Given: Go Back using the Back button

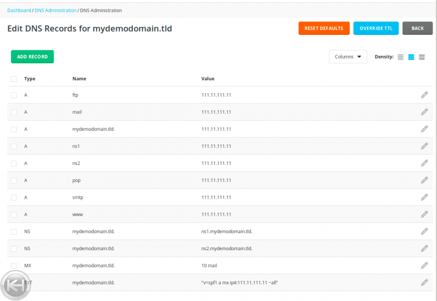Looking at the screenshot, I should (417, 28).
